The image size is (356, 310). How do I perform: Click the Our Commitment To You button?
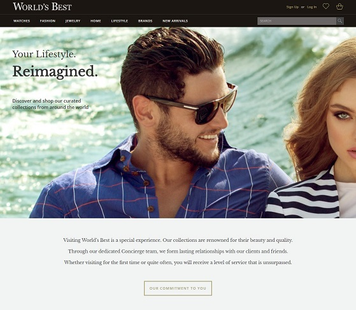178,288
